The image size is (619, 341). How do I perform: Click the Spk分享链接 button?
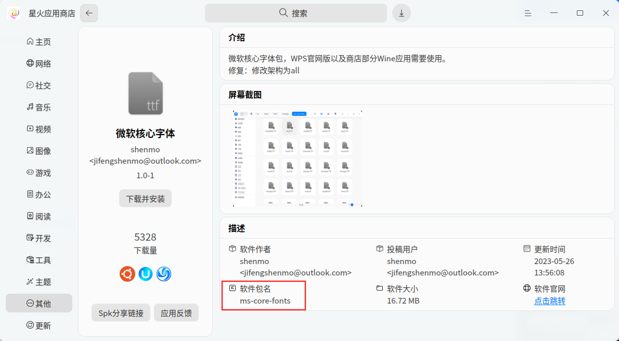click(x=121, y=313)
